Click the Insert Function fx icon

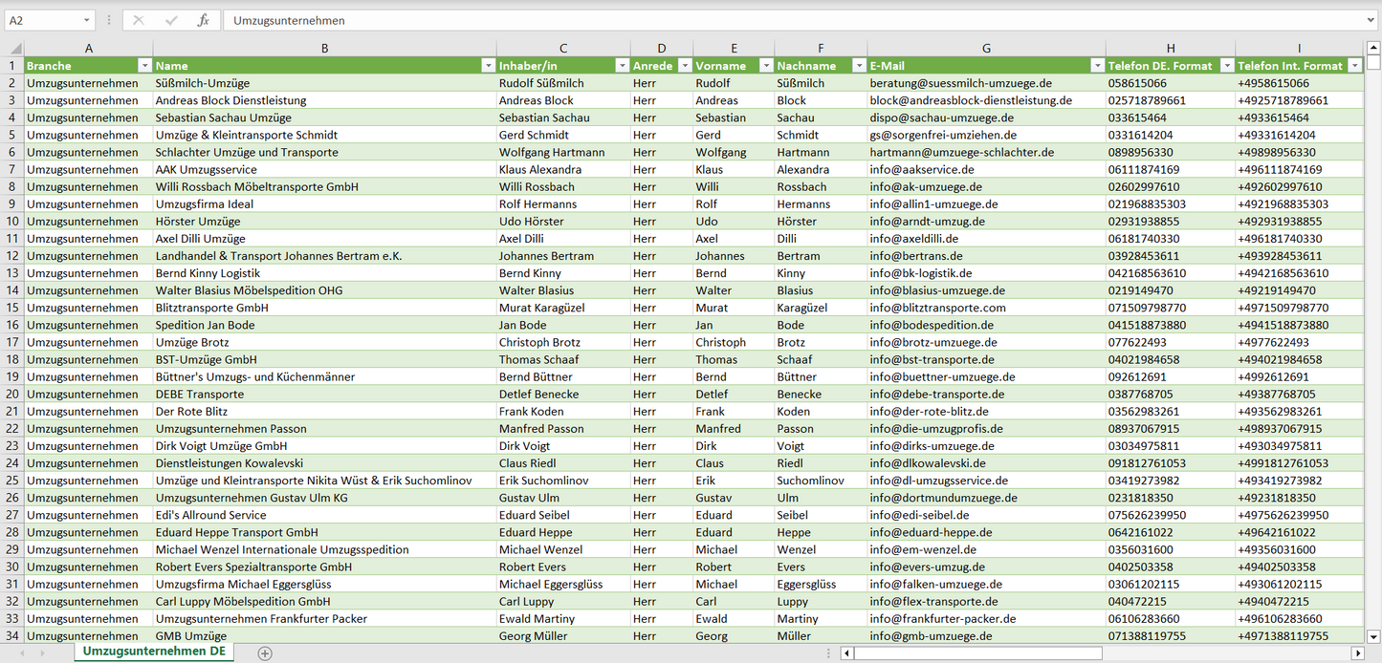pyautogui.click(x=203, y=20)
